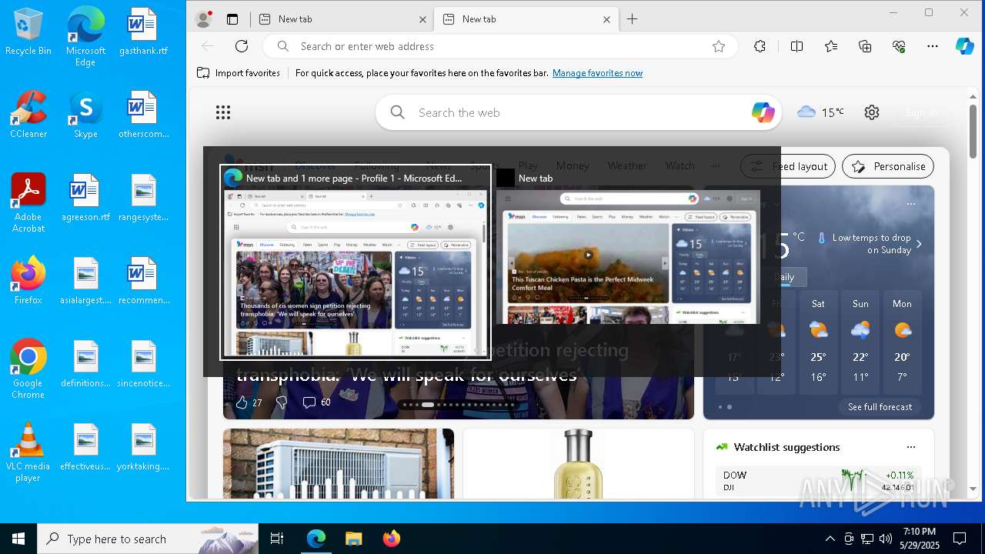The width and height of the screenshot is (985, 554).
Task: Add this page to favorites star
Action: [719, 46]
